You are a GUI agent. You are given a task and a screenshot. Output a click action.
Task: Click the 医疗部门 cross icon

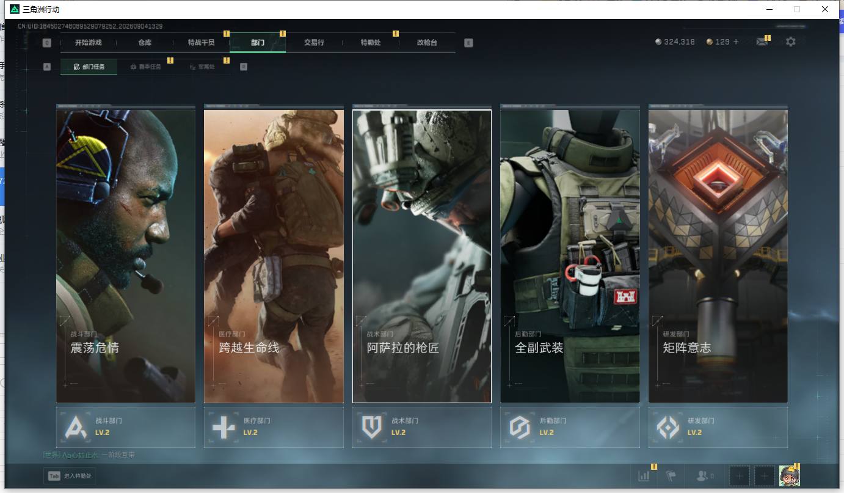pos(224,427)
